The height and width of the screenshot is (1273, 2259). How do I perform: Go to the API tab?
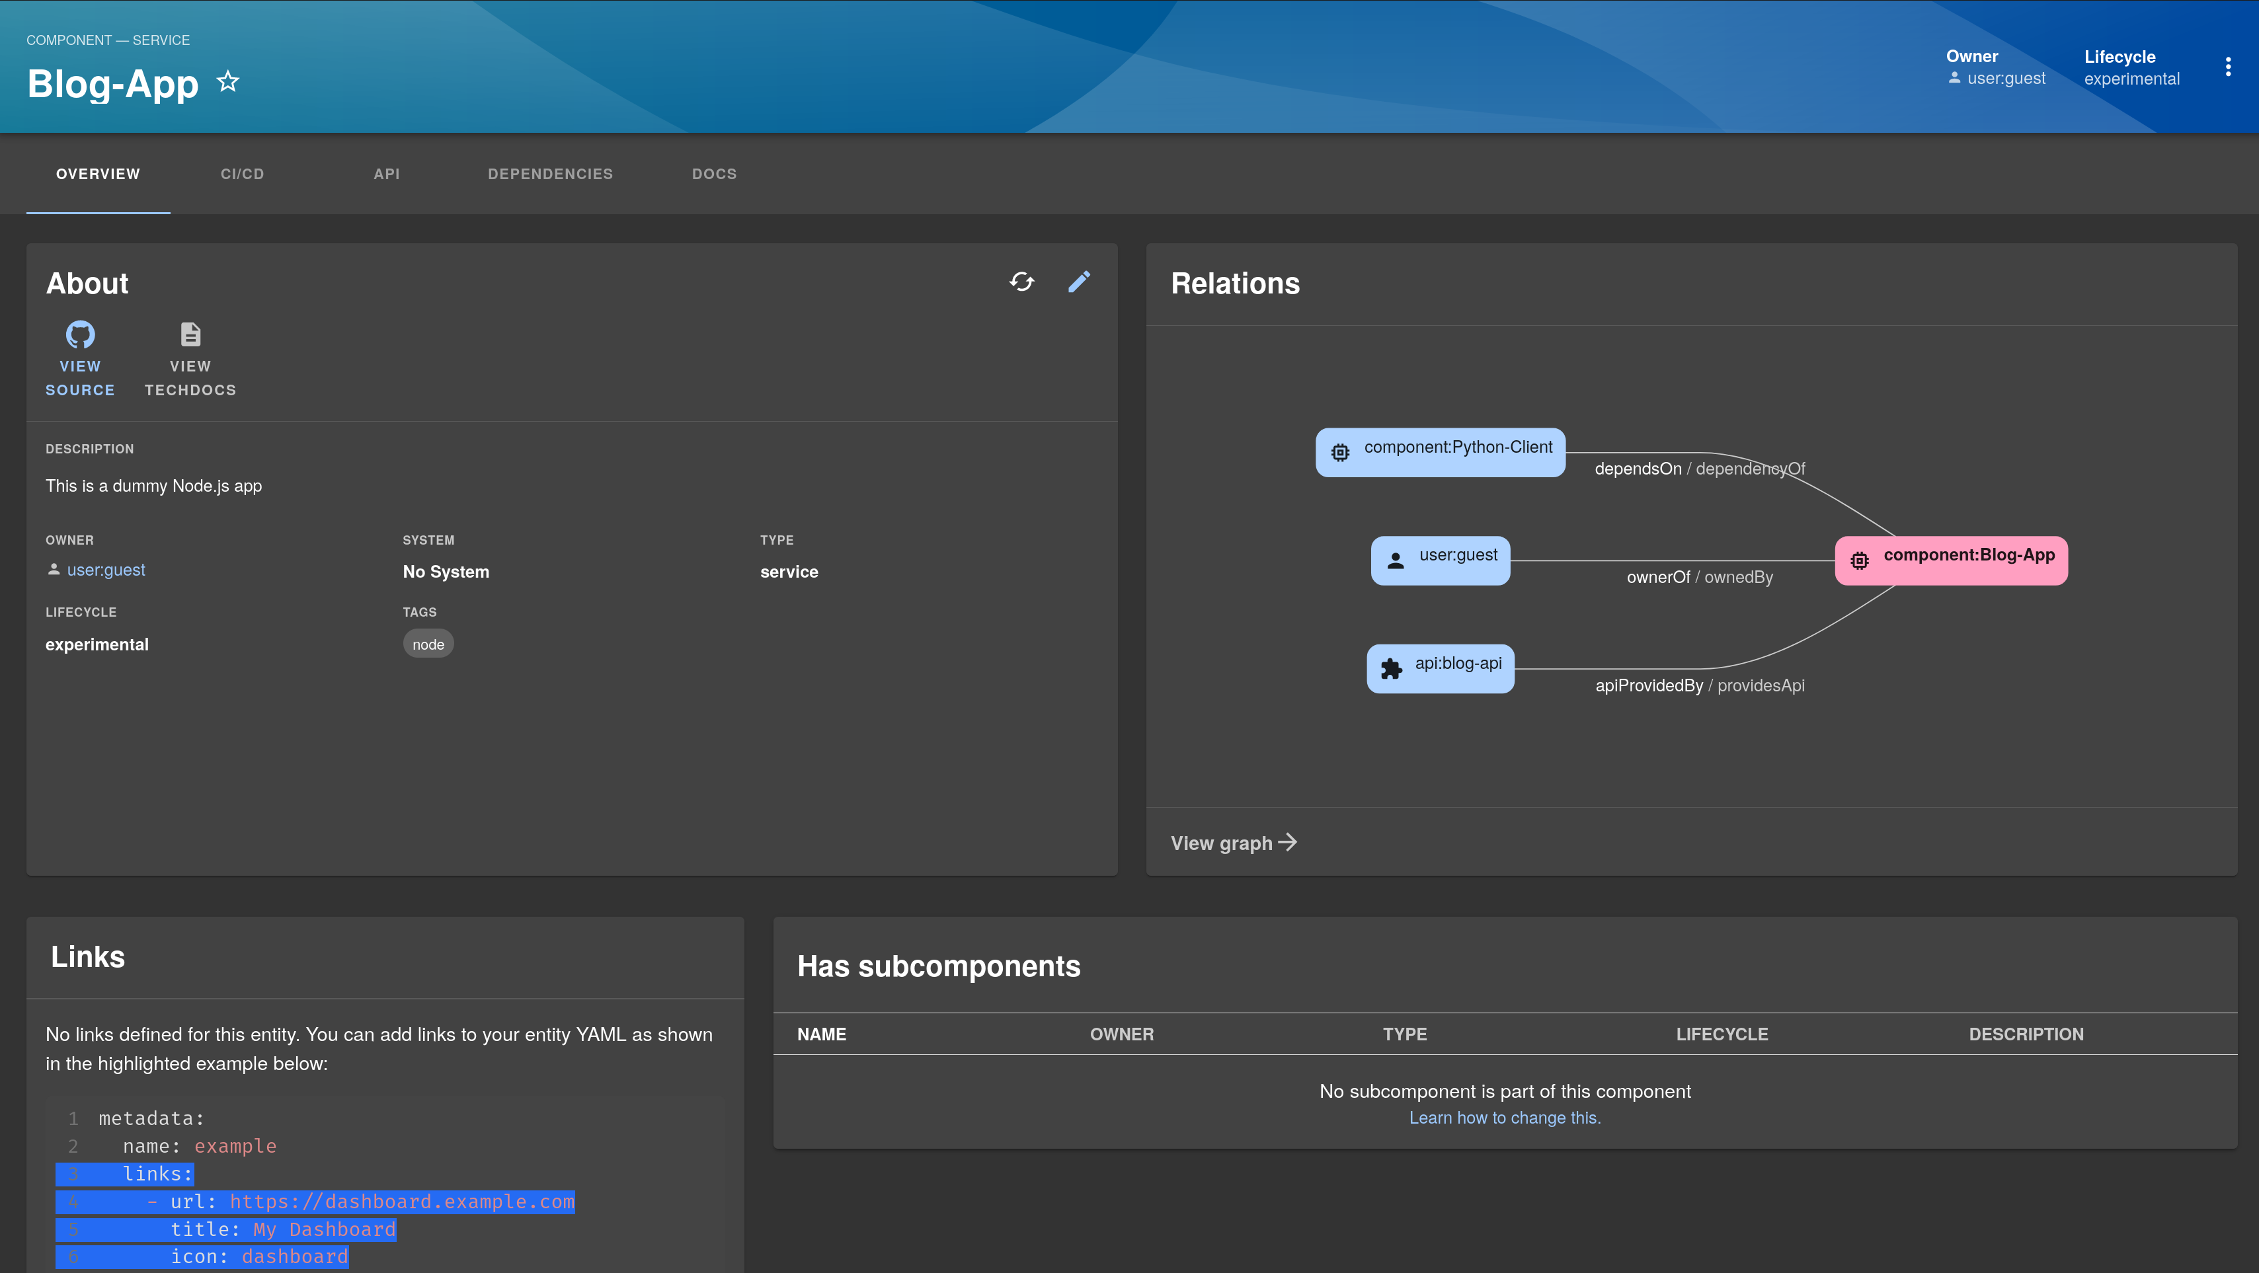386,174
